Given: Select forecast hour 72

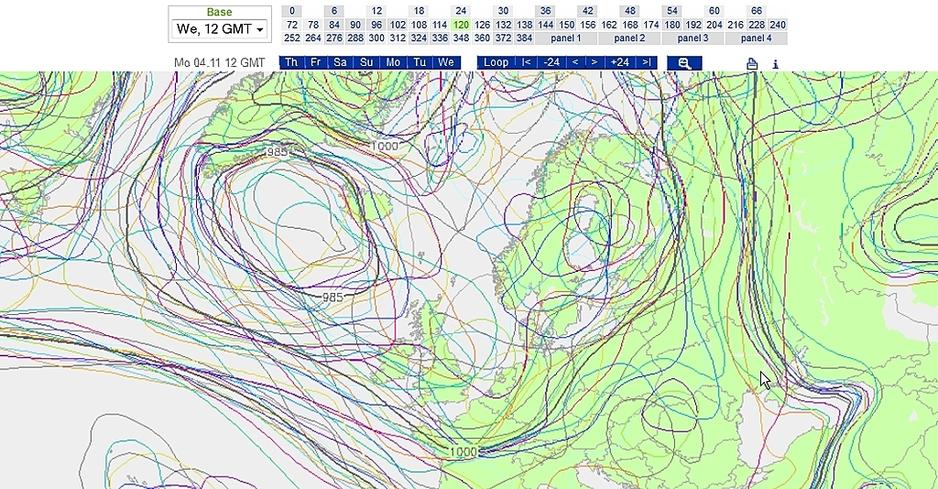Looking at the screenshot, I should click(x=292, y=25).
